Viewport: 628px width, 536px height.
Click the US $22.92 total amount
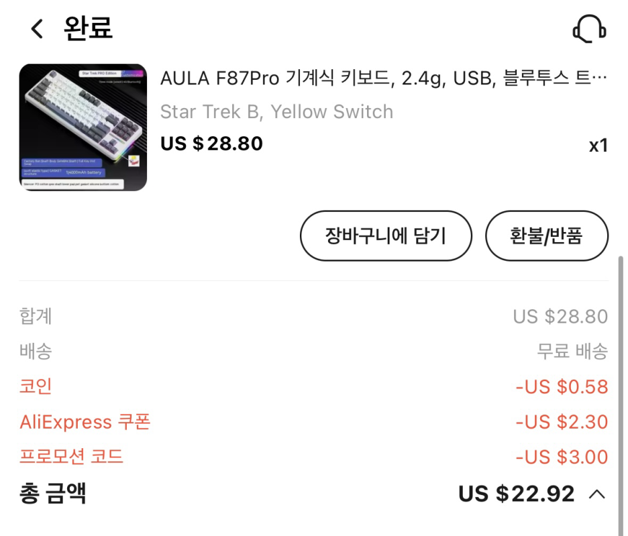coord(516,494)
